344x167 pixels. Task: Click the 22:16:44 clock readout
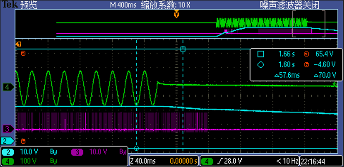point(313,162)
